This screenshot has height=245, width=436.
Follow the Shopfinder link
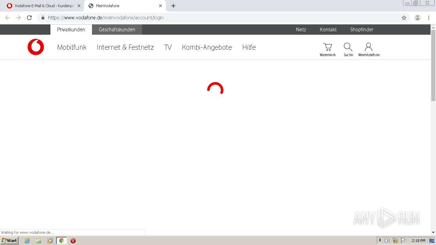(x=362, y=30)
